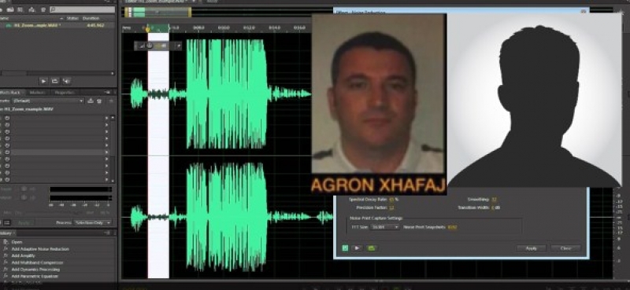Preview playback in the Noise Reduction dialog
The width and height of the screenshot is (630, 290).
pyautogui.click(x=357, y=248)
